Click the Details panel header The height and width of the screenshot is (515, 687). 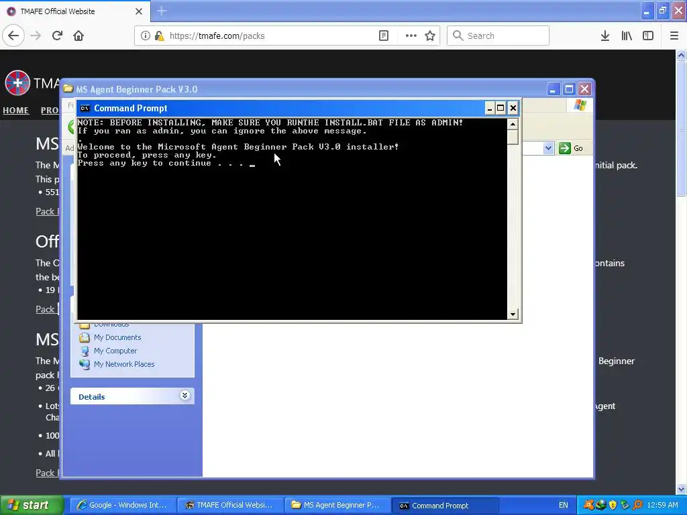coord(132,396)
